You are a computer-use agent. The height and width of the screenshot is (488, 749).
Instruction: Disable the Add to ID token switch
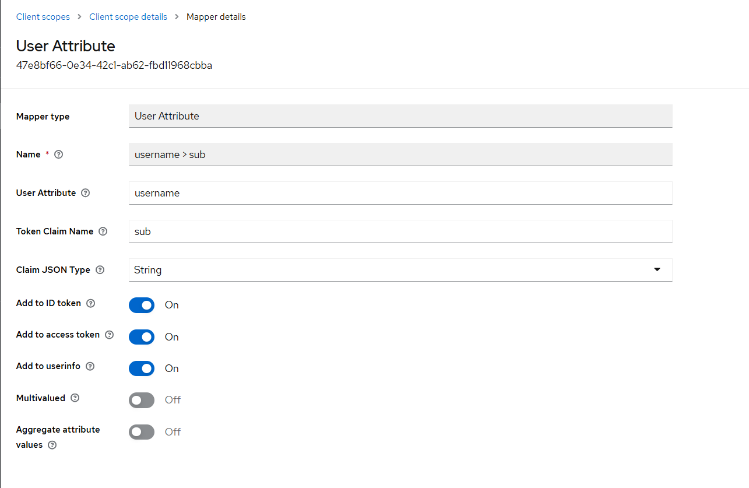(142, 305)
